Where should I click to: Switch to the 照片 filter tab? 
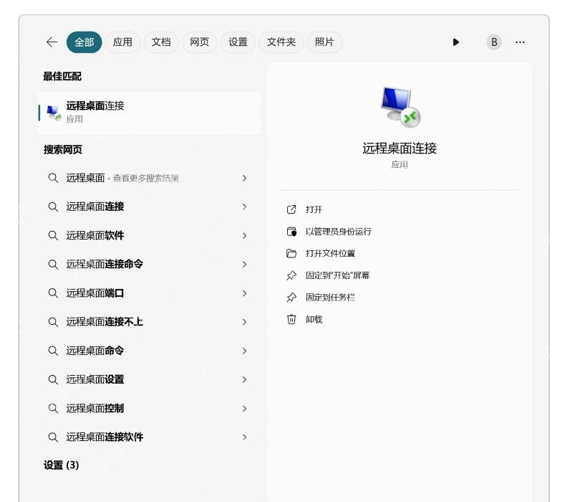[x=324, y=42]
